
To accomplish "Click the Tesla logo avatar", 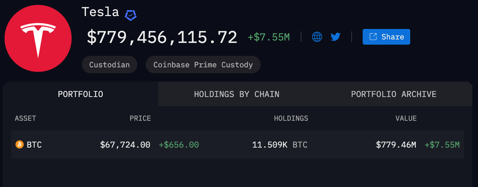I will [38, 38].
